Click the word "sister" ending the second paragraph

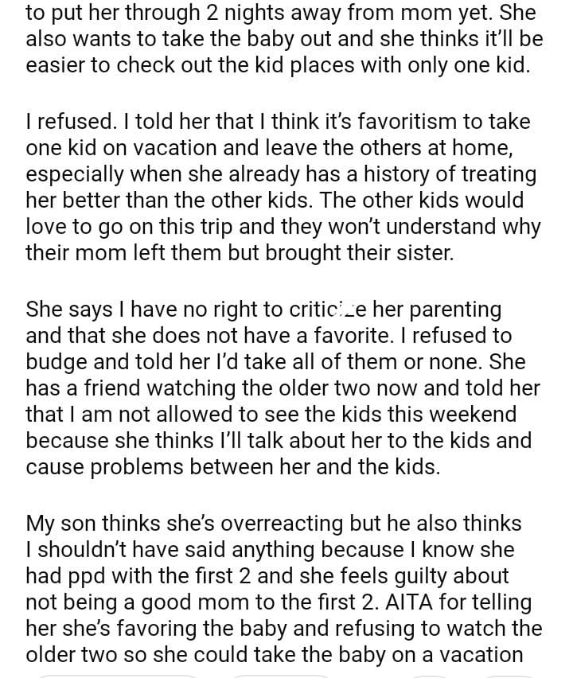pyautogui.click(x=419, y=253)
